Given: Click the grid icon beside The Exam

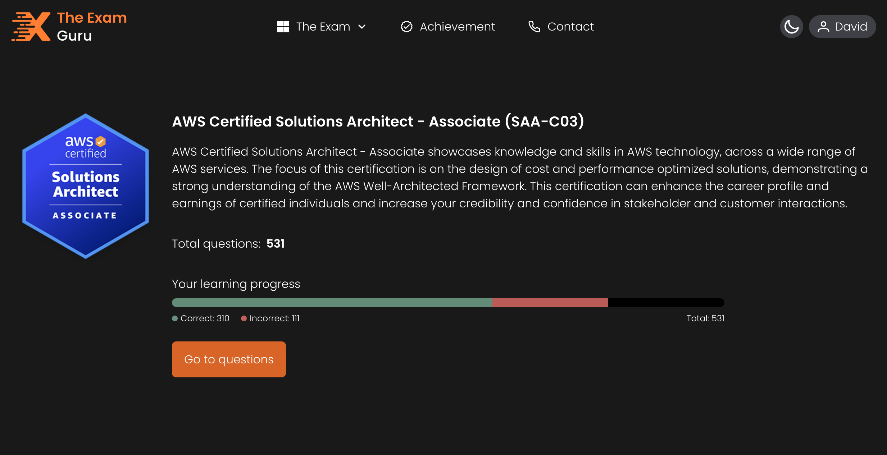Looking at the screenshot, I should (x=283, y=27).
